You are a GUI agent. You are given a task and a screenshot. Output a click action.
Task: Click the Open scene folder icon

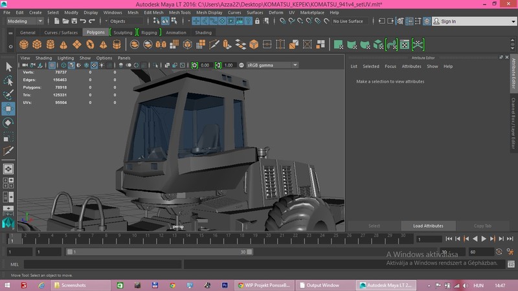(65, 21)
